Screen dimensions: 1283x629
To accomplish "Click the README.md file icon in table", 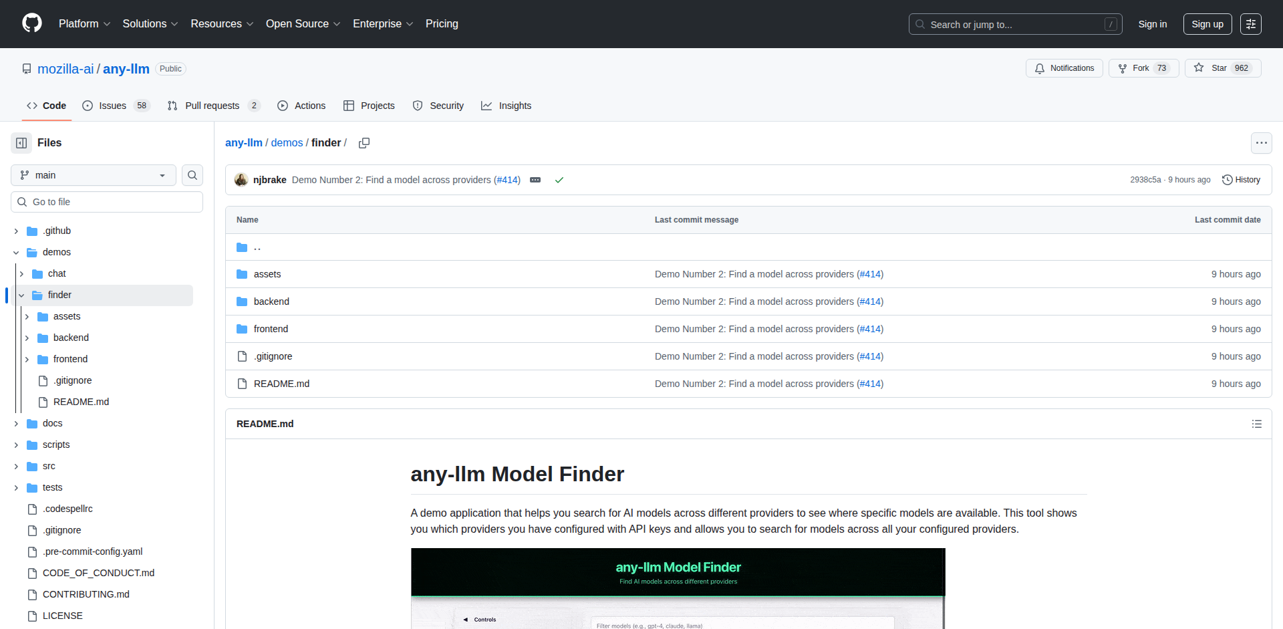I will click(x=242, y=384).
